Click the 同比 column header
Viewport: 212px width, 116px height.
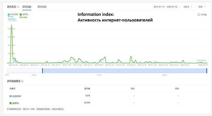click(133, 88)
